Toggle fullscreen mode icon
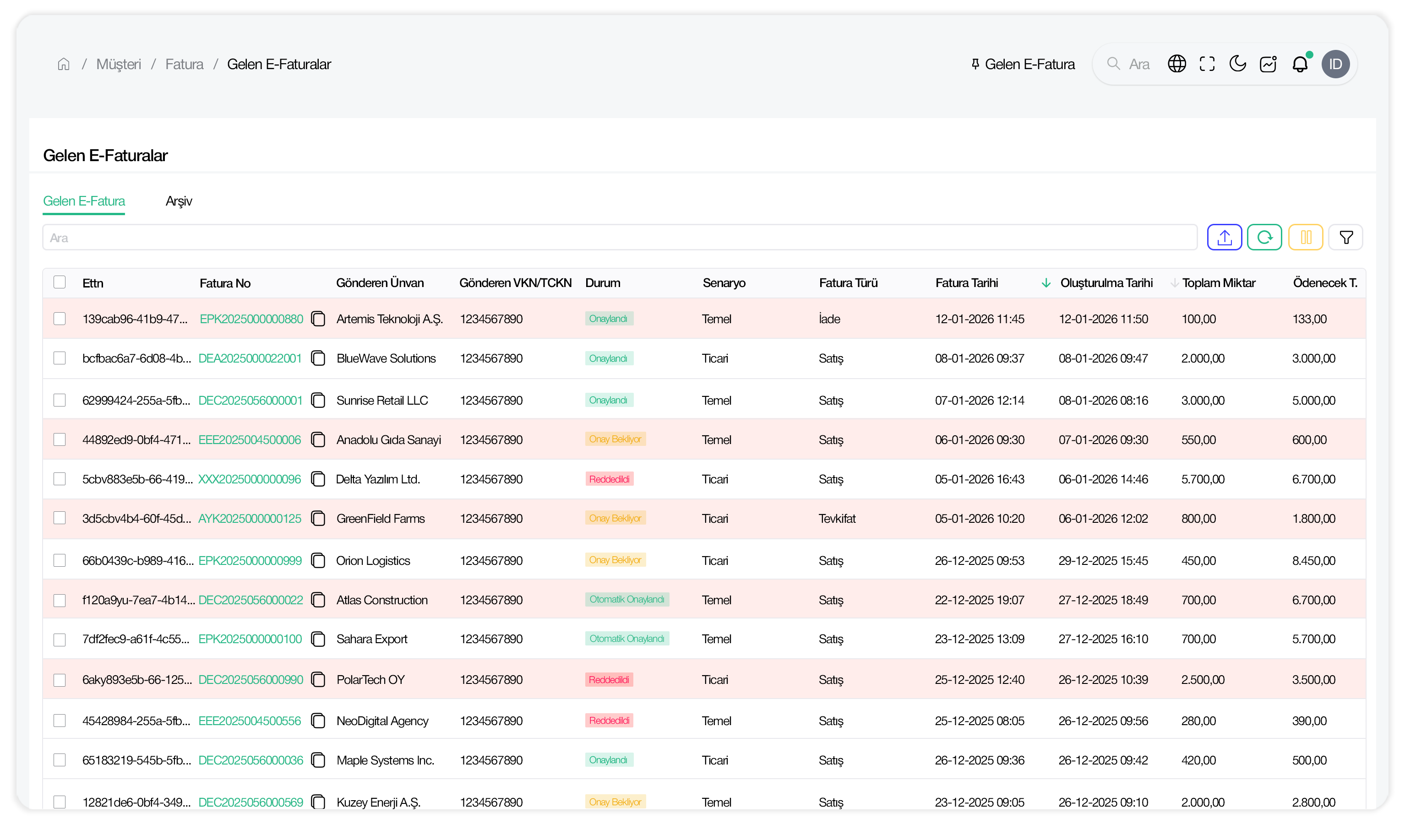 click(1207, 64)
